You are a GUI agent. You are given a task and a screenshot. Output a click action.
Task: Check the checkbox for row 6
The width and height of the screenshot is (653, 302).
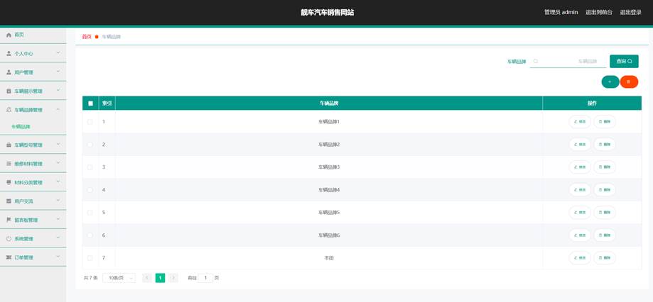coord(90,235)
